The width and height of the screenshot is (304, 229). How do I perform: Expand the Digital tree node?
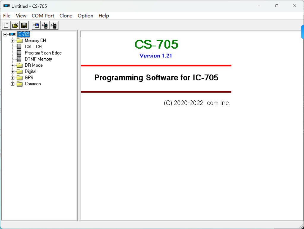pyautogui.click(x=12, y=72)
